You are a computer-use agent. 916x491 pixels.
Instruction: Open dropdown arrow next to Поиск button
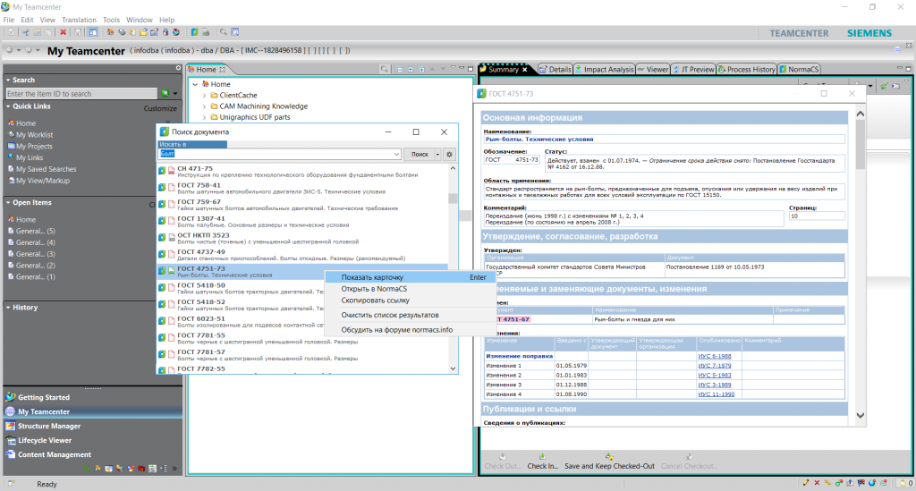pos(437,154)
